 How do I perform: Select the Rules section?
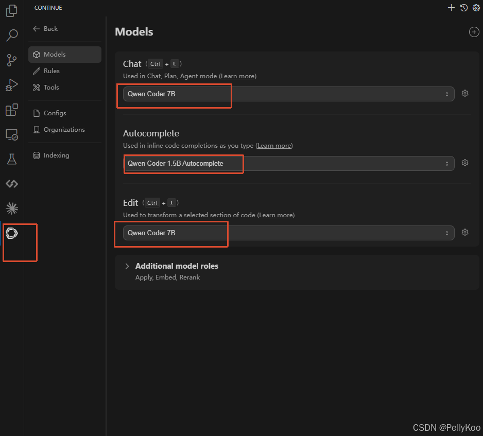click(x=65, y=71)
